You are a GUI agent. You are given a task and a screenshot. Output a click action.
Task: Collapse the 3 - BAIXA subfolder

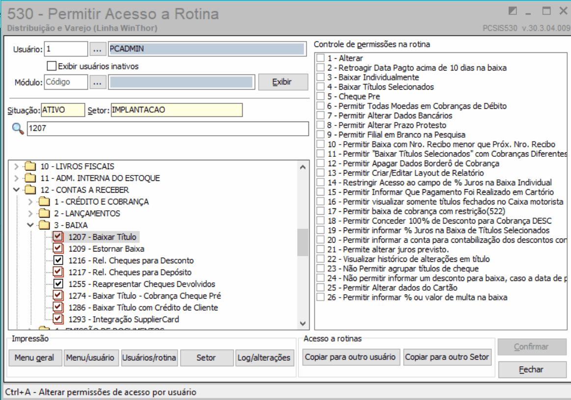click(x=30, y=225)
